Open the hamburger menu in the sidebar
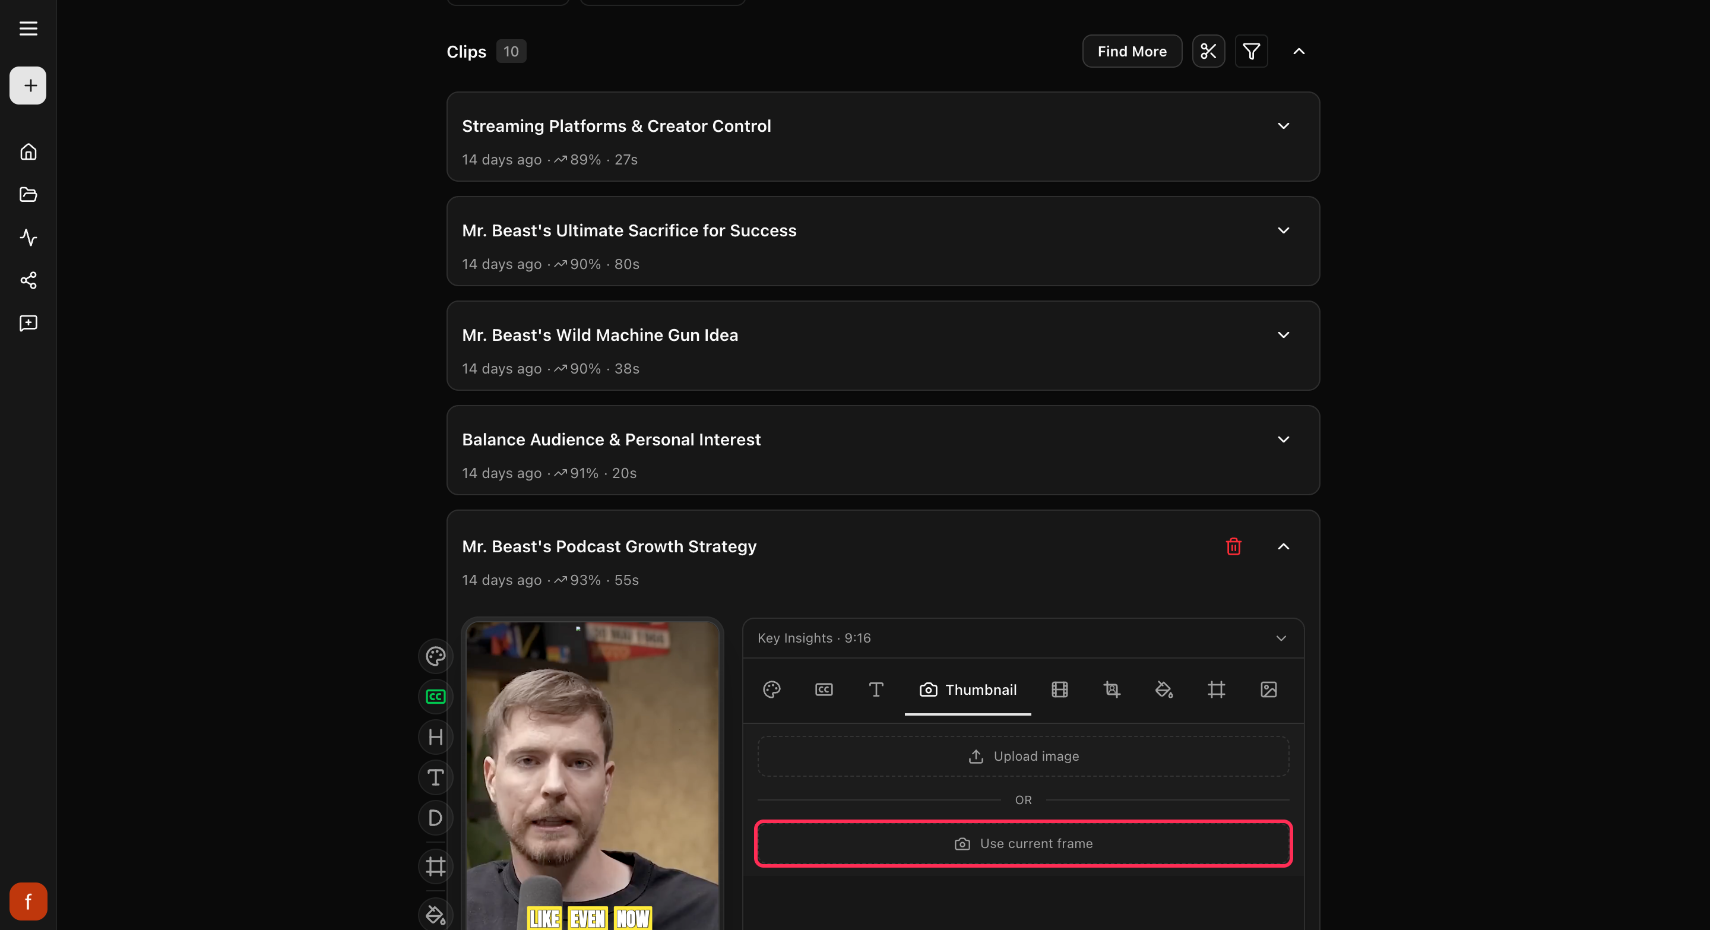 [28, 29]
